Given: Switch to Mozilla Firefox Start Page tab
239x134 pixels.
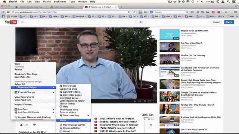Looking at the screenshot, I should tap(31, 7).
